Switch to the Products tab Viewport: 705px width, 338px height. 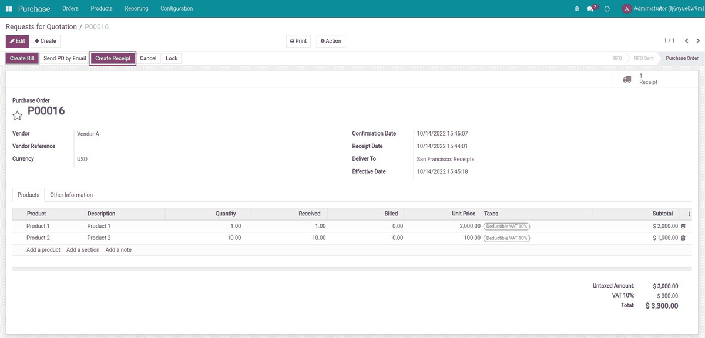tap(28, 195)
